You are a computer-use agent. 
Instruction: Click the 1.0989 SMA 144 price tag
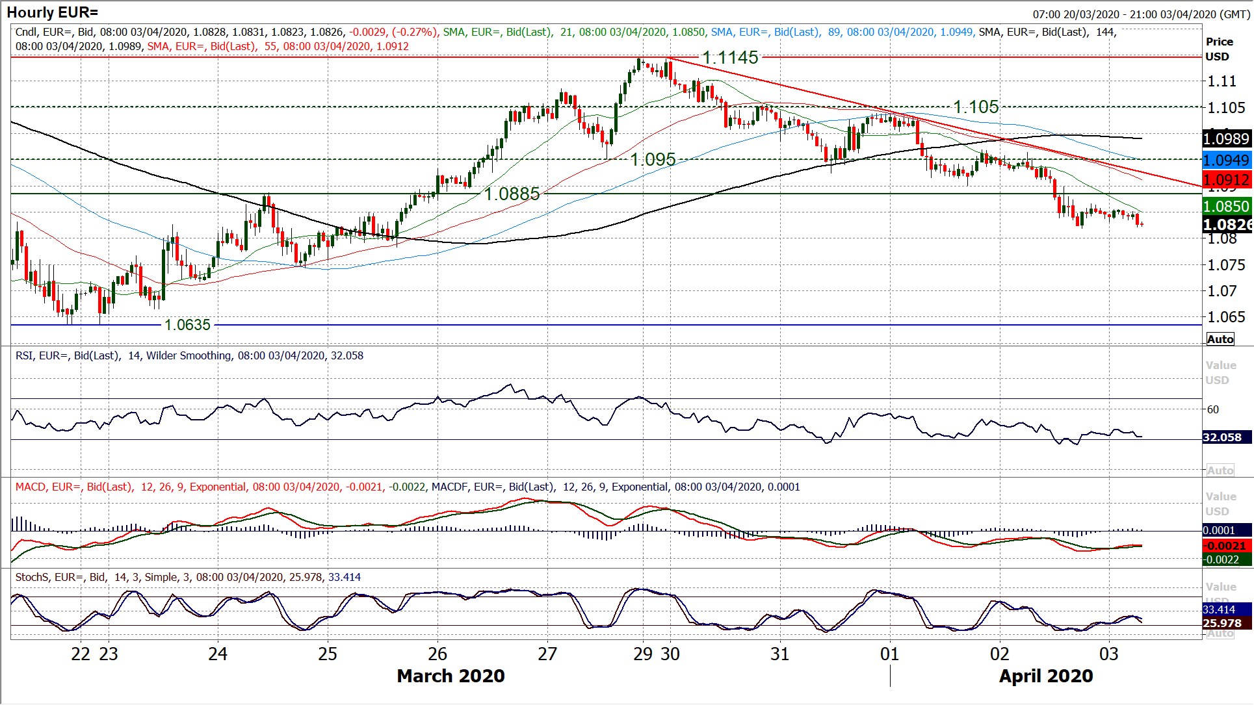pos(1227,138)
